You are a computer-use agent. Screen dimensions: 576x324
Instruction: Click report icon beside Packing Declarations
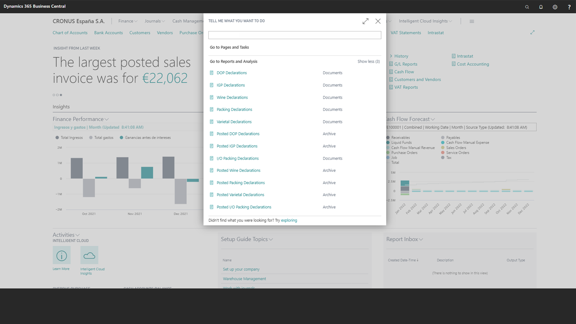coord(212,109)
